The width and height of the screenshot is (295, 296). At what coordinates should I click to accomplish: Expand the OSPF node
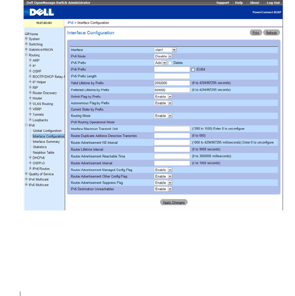[x=30, y=71]
